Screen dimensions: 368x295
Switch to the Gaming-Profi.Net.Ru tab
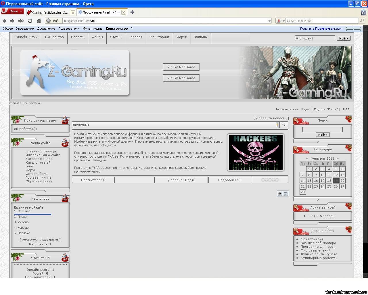click(49, 12)
